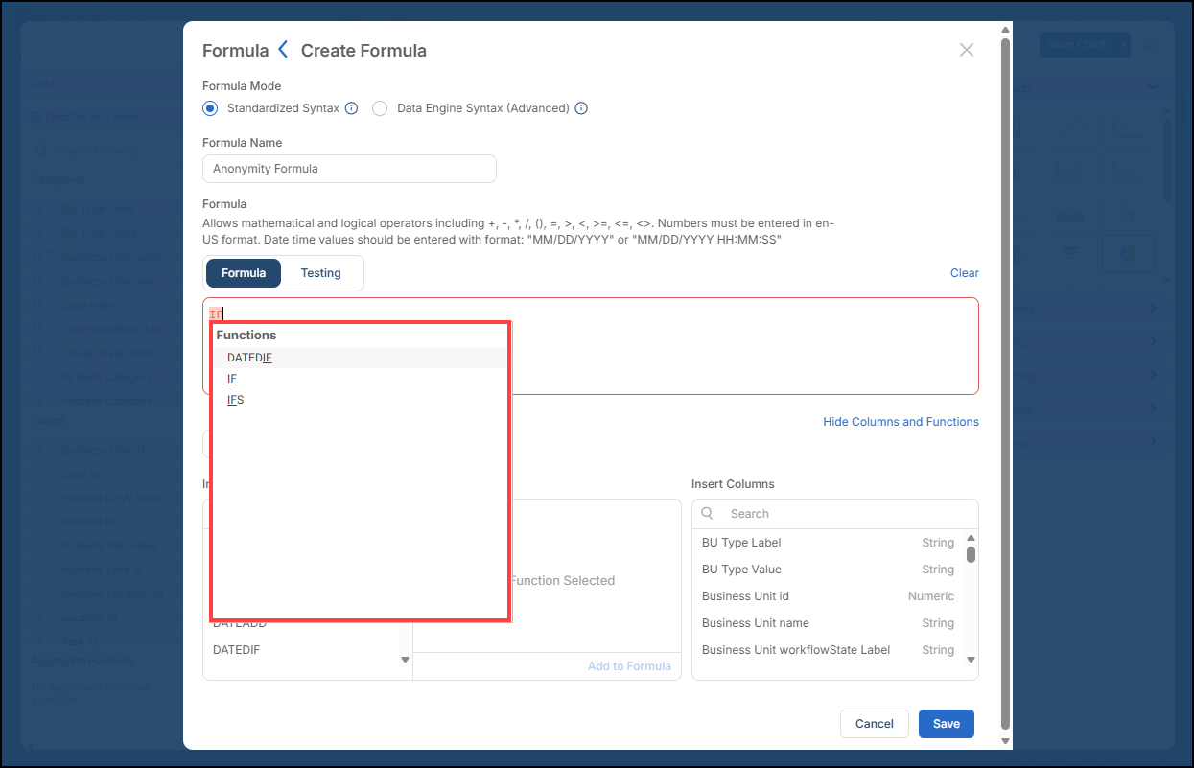Pick IF from the Functions autocomplete list

pos(359,379)
